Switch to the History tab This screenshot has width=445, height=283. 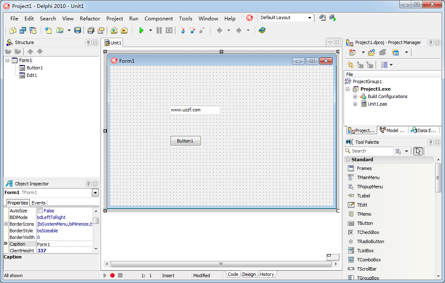coord(267,275)
